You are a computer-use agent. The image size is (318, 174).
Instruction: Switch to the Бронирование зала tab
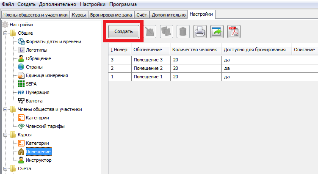pos(111,15)
